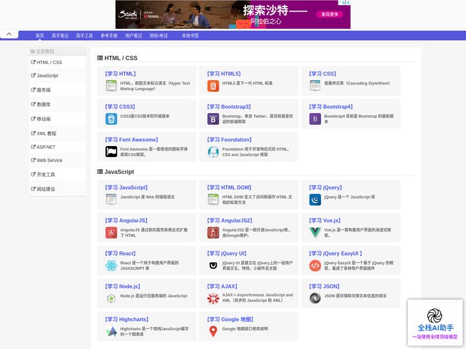Open 首页 in the navigation bar

pyautogui.click(x=40, y=36)
